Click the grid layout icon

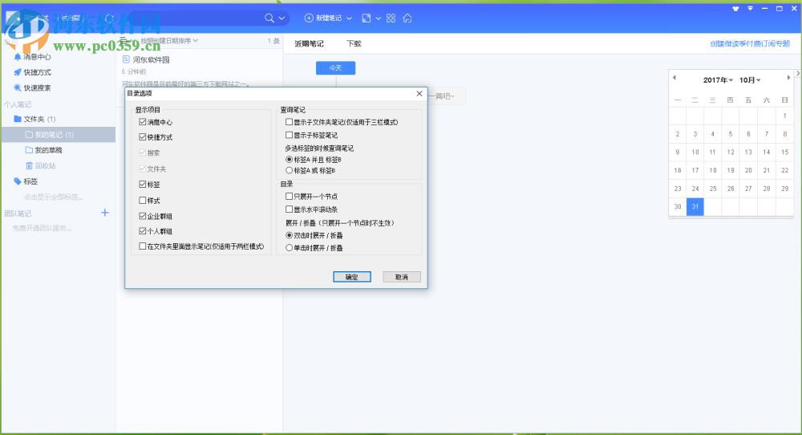[x=391, y=18]
